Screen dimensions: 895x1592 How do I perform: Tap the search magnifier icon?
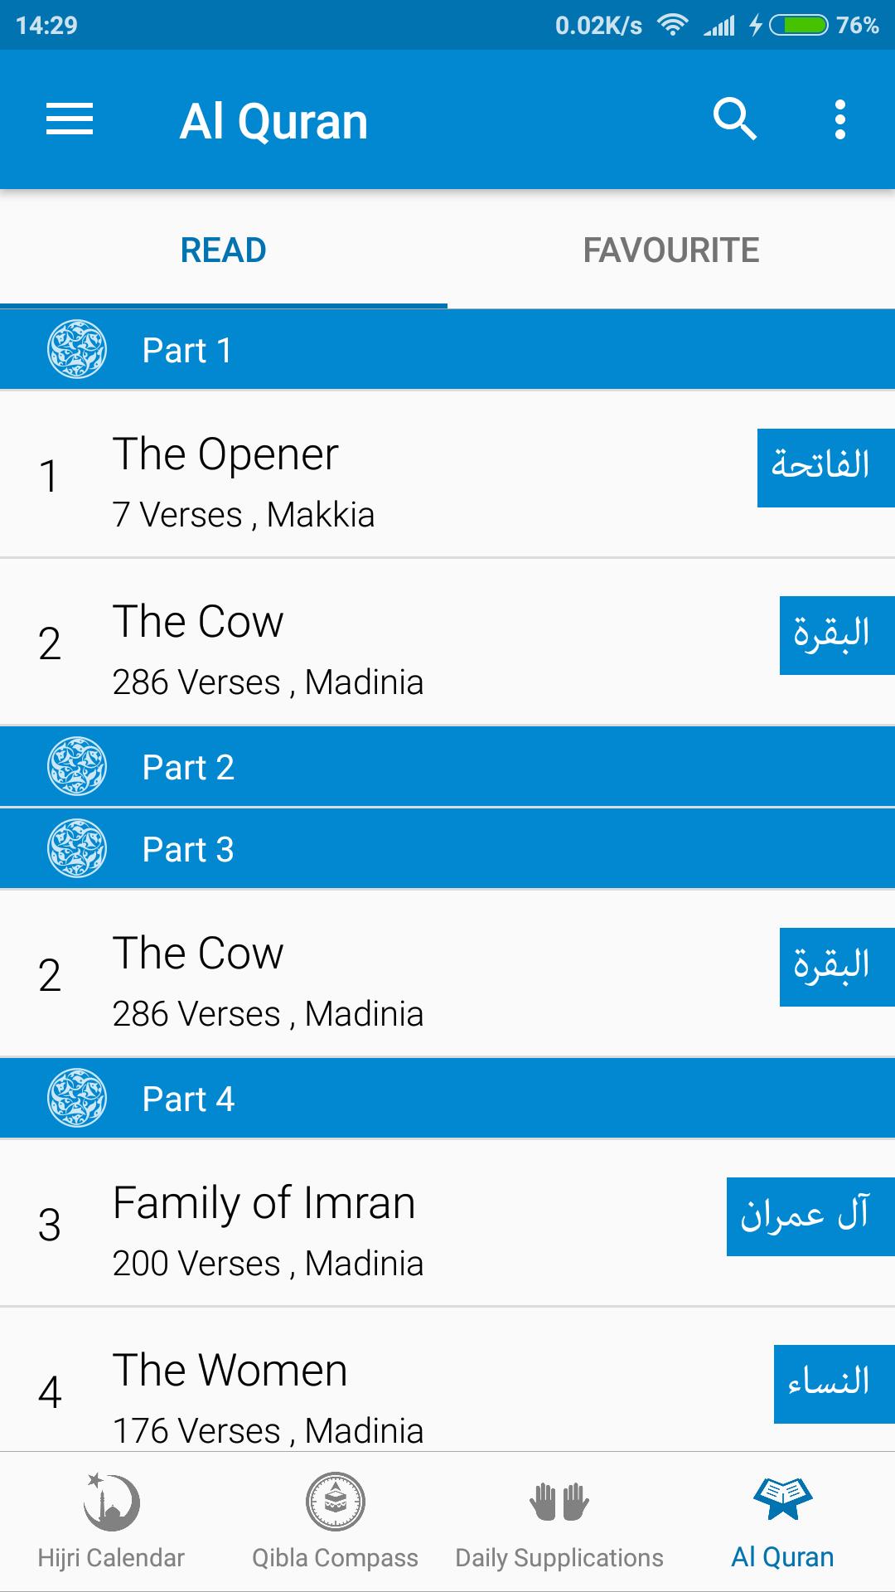tap(734, 119)
